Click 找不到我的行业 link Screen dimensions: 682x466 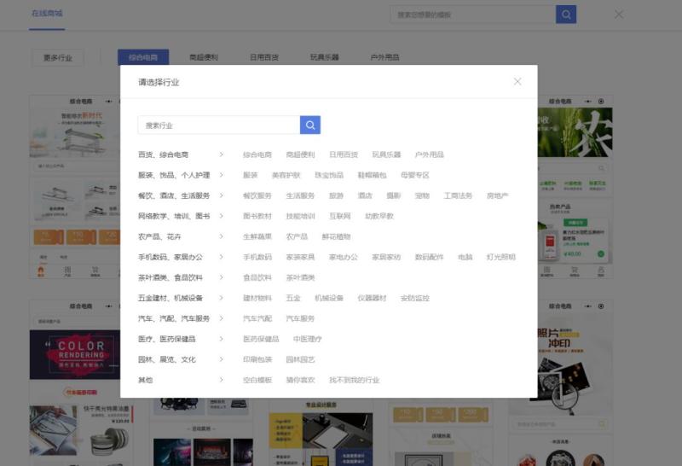(x=354, y=380)
